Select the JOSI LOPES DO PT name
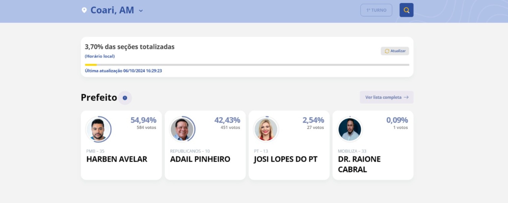The image size is (508, 203). 285,159
